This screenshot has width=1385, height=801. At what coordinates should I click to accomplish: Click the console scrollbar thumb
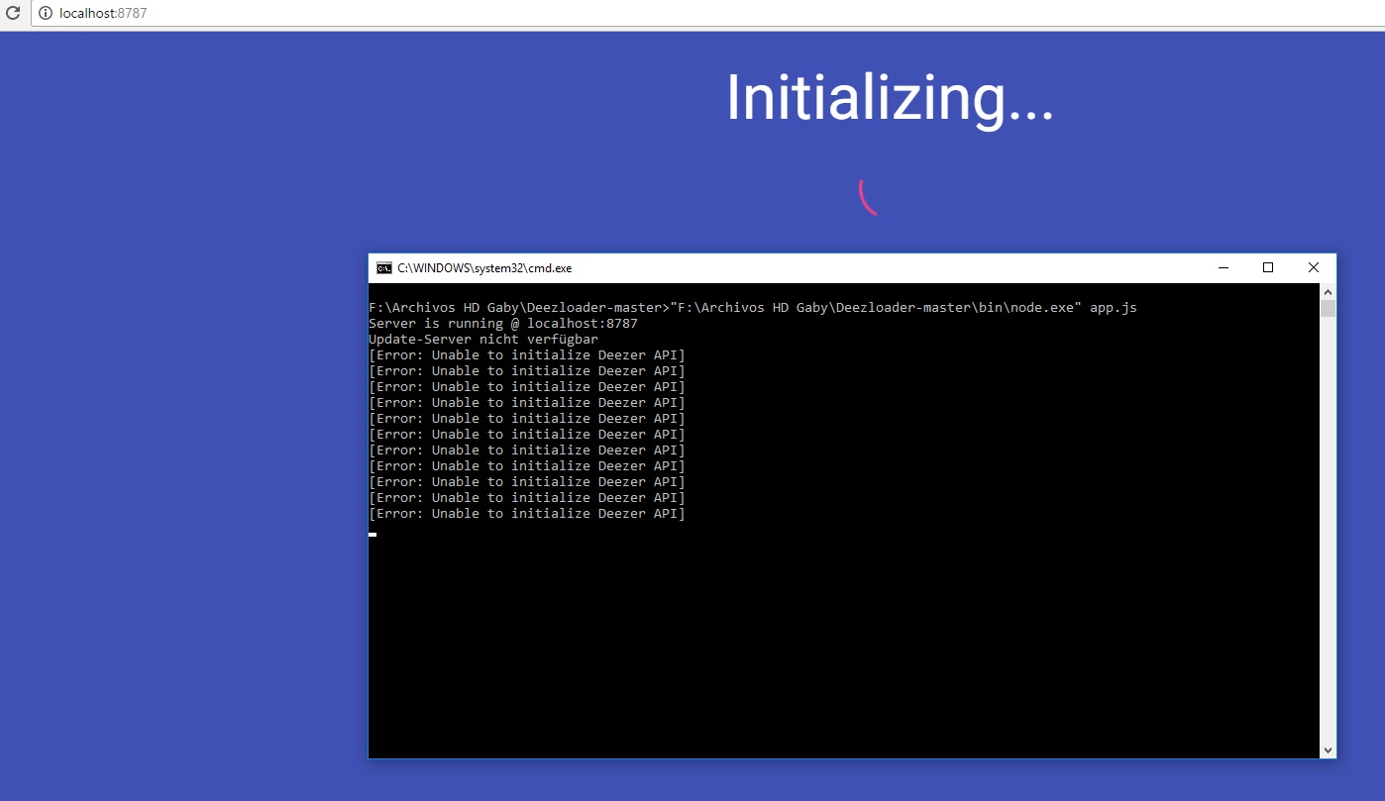point(1329,309)
